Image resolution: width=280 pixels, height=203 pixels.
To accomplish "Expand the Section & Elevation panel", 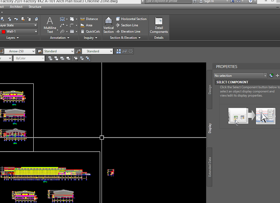I will (x=126, y=38).
